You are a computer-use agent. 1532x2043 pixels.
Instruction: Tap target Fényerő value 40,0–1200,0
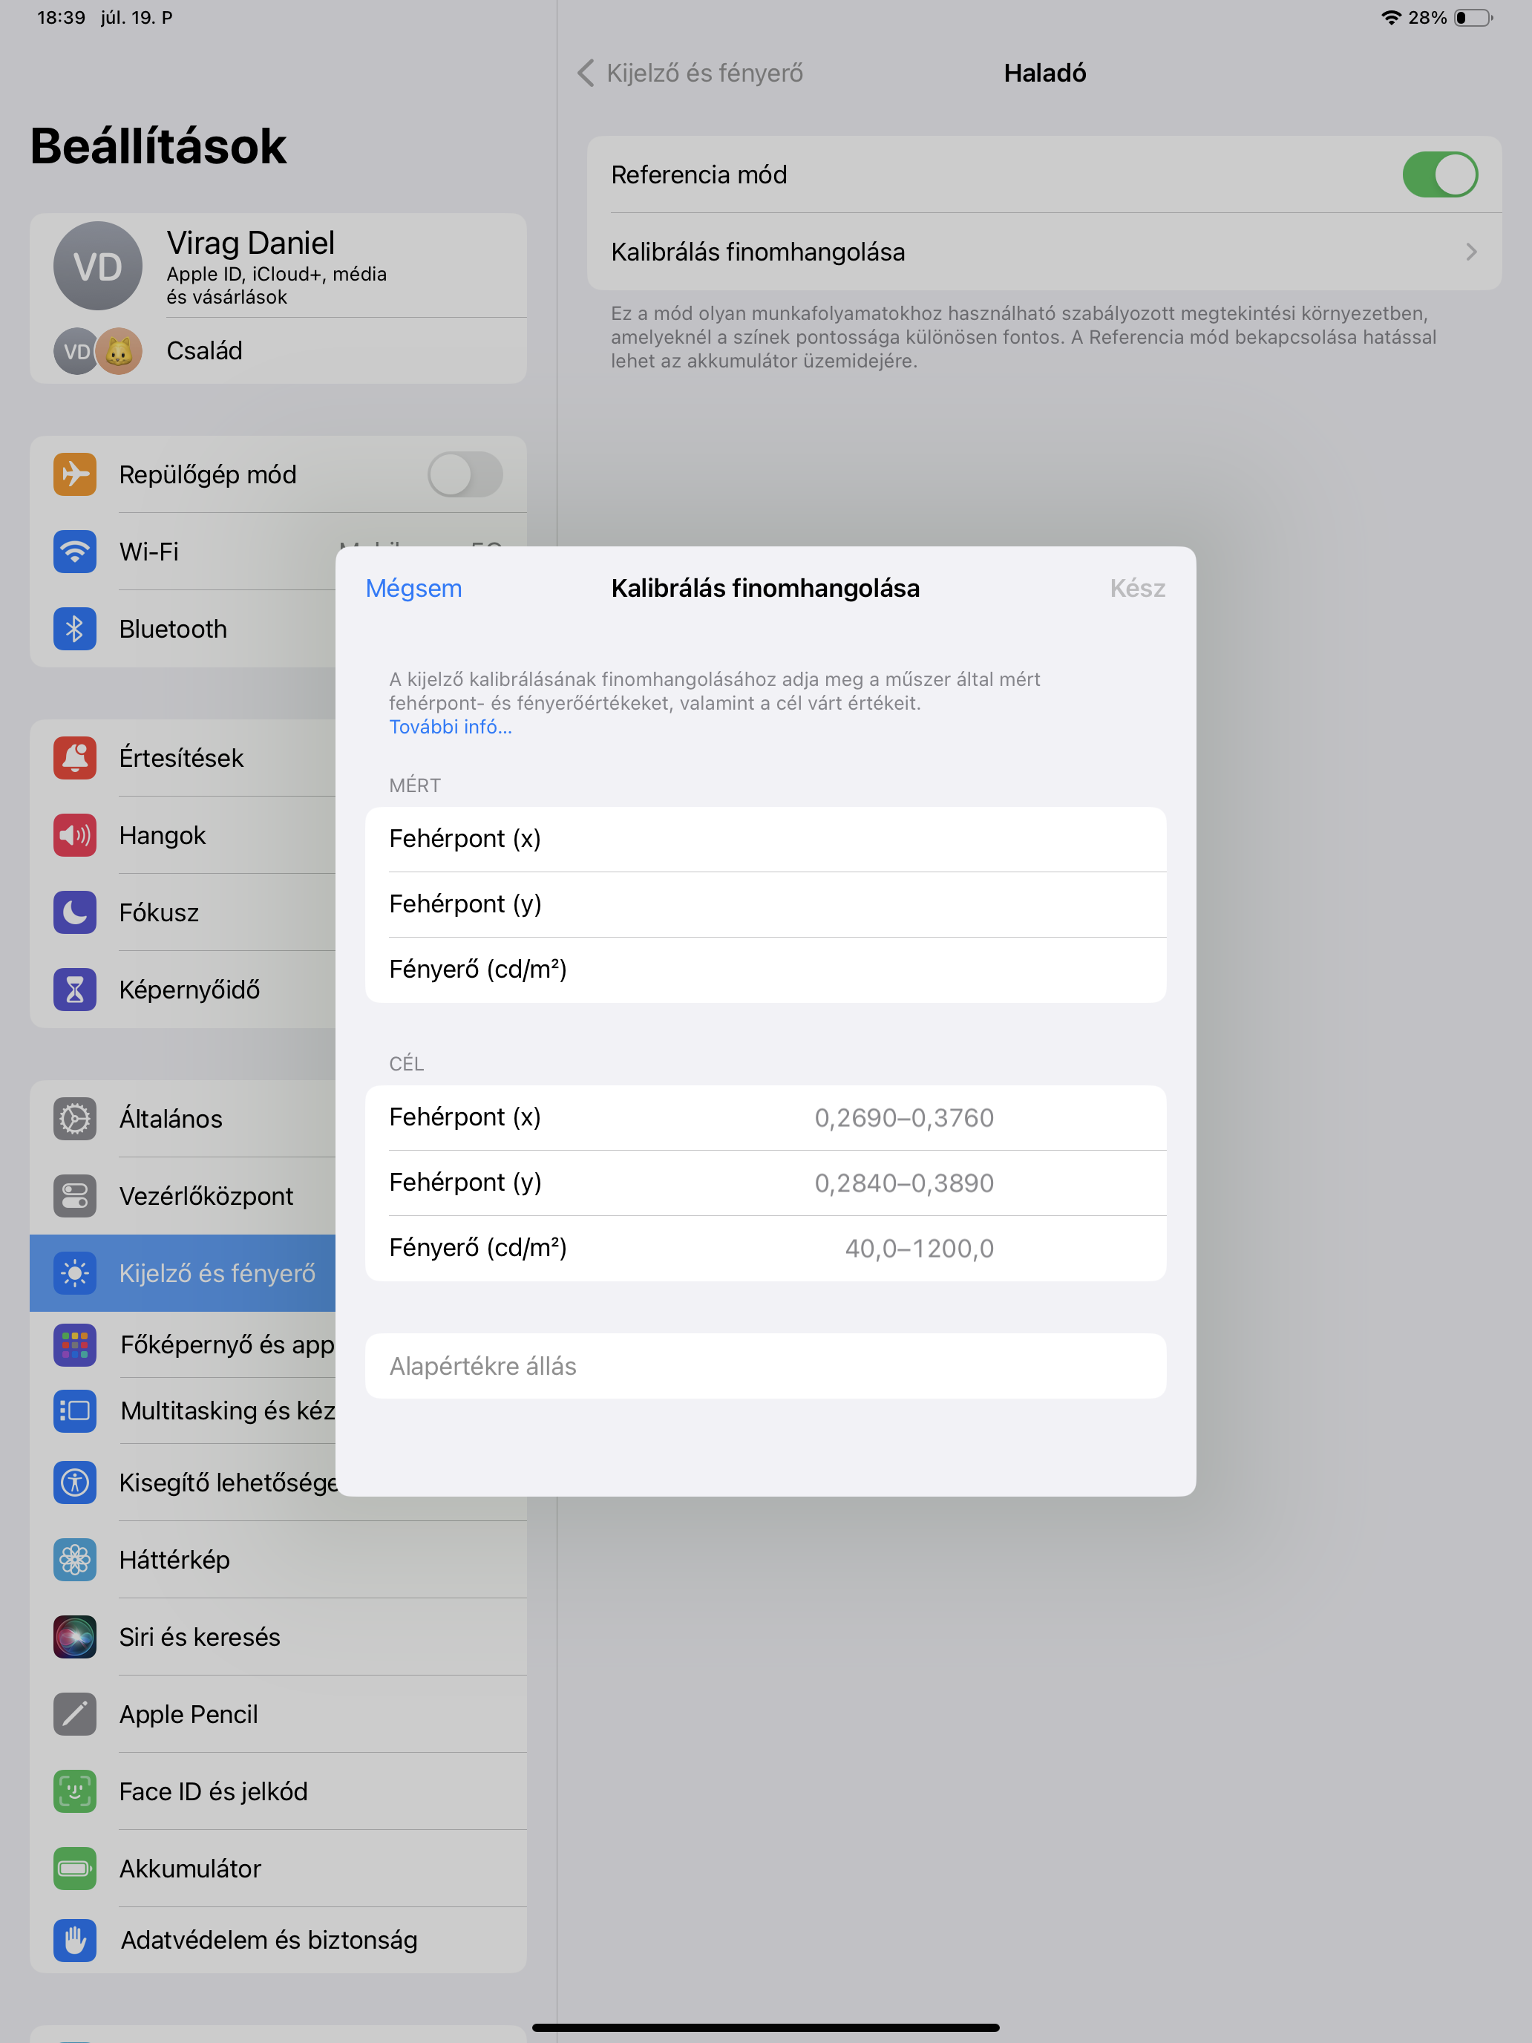(x=920, y=1249)
